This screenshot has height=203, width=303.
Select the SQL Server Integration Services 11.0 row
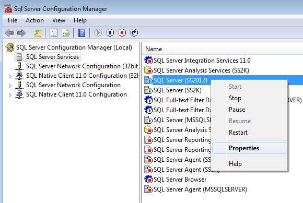pos(202,61)
